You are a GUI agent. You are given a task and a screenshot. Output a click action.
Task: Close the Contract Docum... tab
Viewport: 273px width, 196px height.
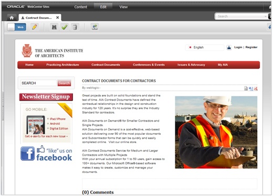pos(57,17)
